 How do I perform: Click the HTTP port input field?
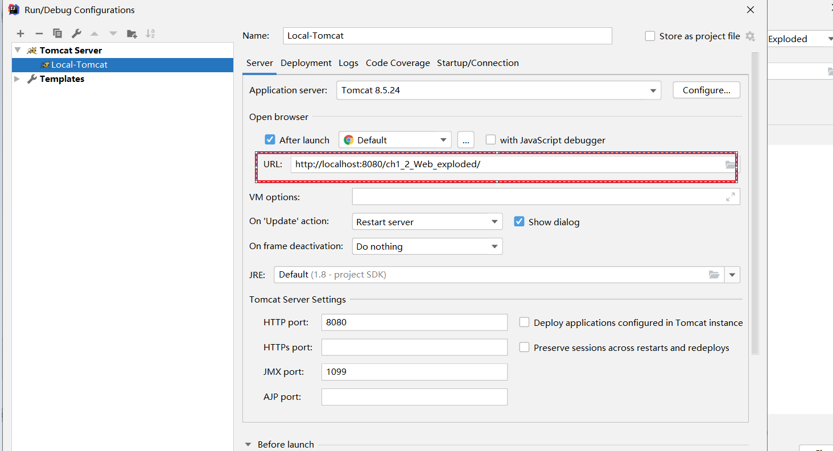coord(414,322)
